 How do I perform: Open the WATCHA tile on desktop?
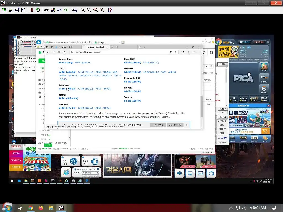[x=16, y=160]
